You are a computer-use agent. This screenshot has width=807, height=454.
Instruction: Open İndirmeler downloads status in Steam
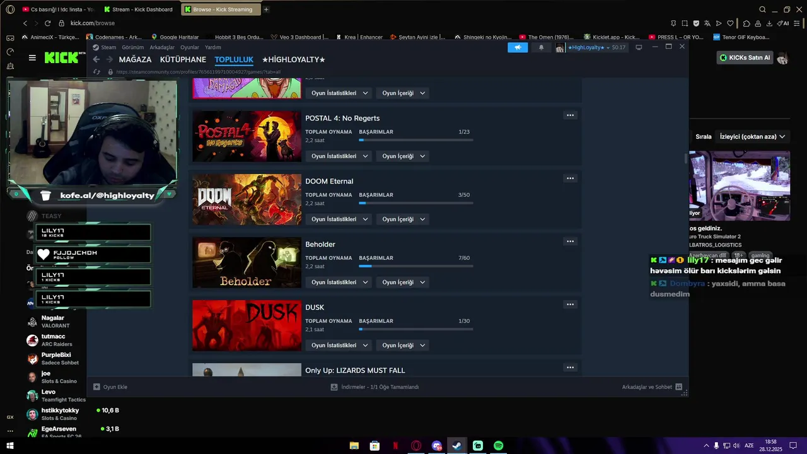tap(374, 387)
